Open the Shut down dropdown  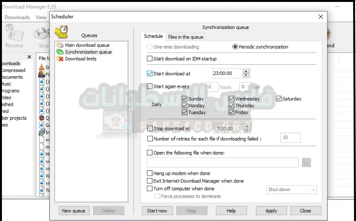point(291,190)
